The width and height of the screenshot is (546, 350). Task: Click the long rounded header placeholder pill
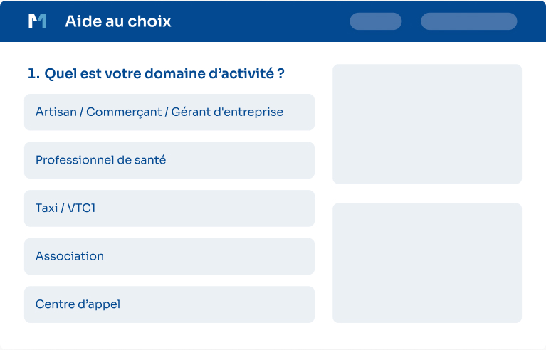469,21
